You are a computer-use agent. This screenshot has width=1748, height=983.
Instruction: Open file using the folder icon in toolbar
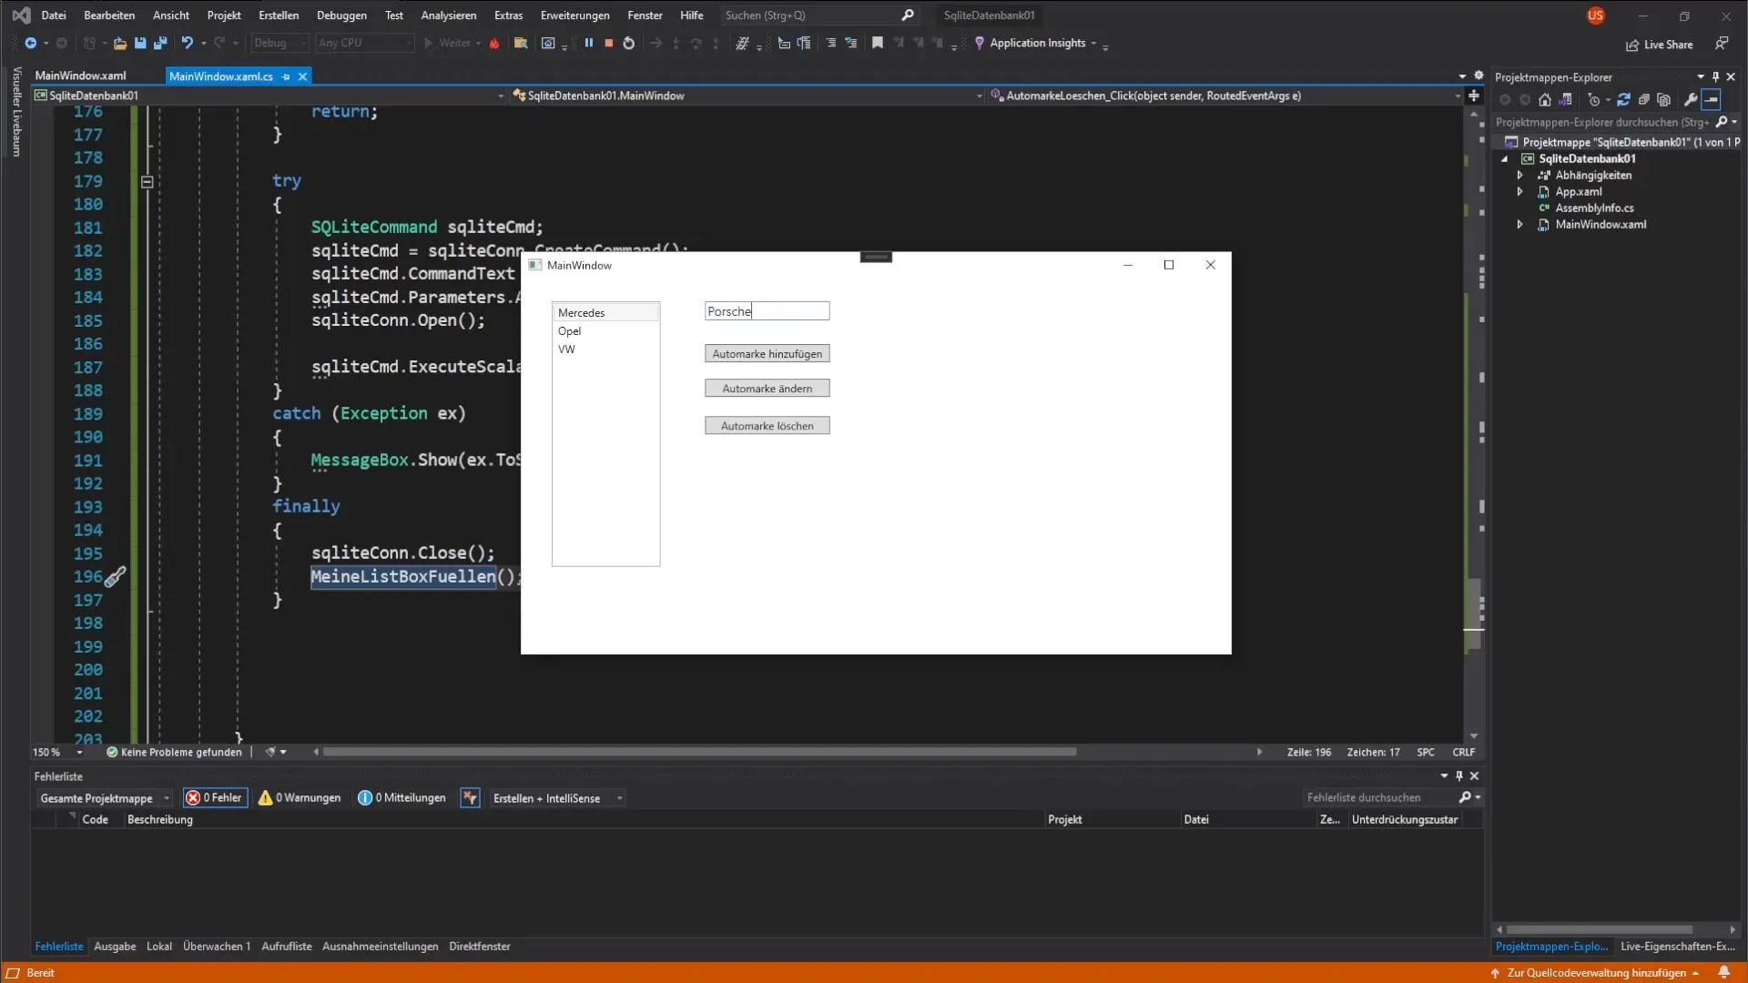click(x=119, y=43)
